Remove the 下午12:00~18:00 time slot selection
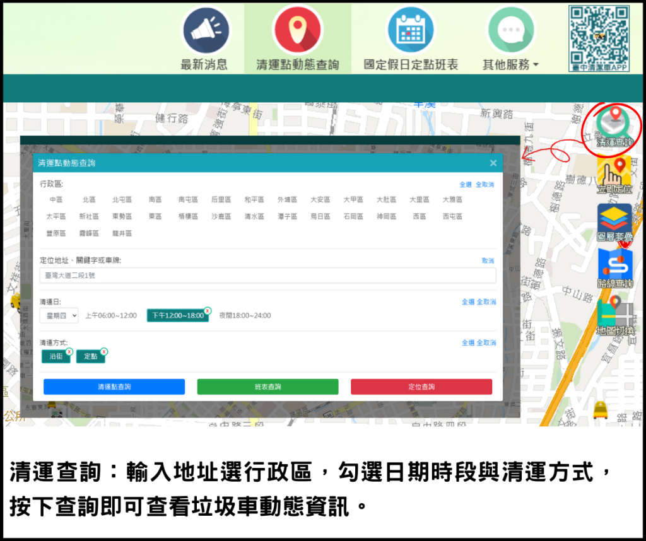This screenshot has width=646, height=541. tap(207, 310)
